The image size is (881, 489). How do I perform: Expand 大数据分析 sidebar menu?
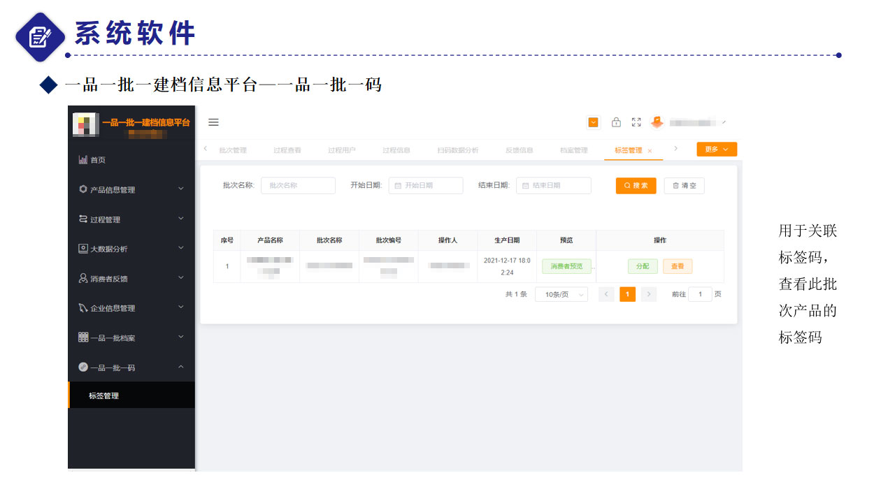(131, 249)
